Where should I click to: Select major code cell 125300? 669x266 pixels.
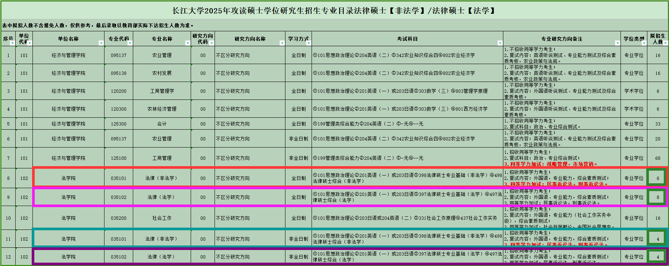click(119, 124)
